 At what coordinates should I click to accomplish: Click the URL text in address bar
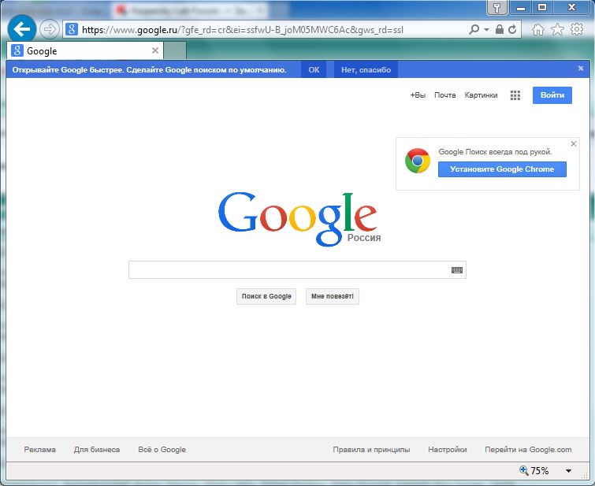pyautogui.click(x=243, y=30)
